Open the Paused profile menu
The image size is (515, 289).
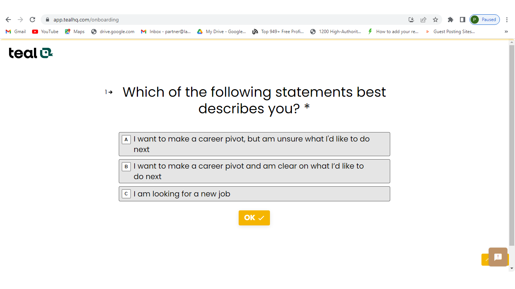pyautogui.click(x=485, y=20)
